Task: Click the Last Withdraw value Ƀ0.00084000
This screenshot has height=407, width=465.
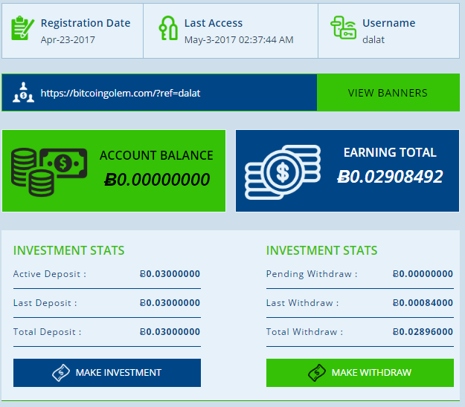Action: [423, 303]
